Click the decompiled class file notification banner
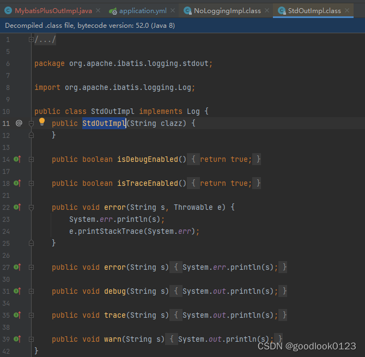 click(182, 26)
